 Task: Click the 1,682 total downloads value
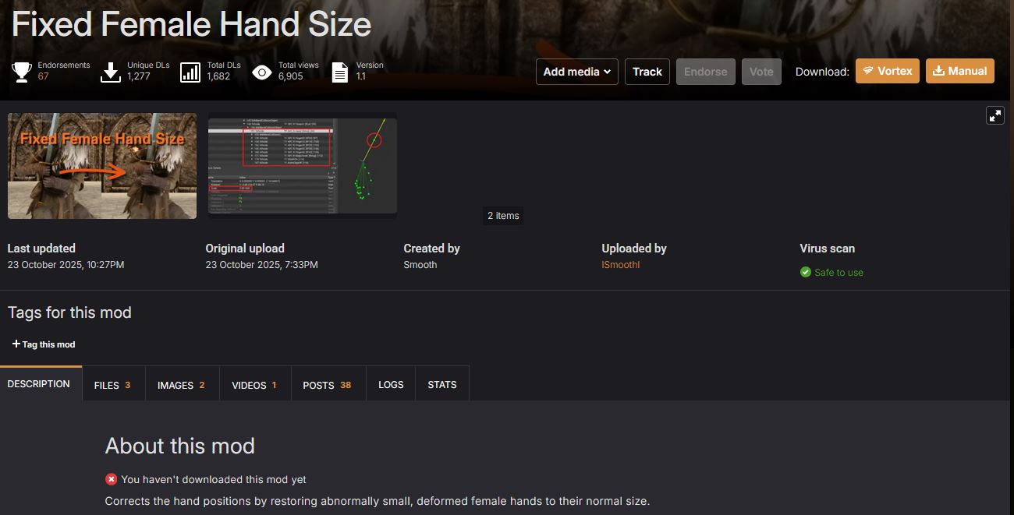[x=218, y=76]
